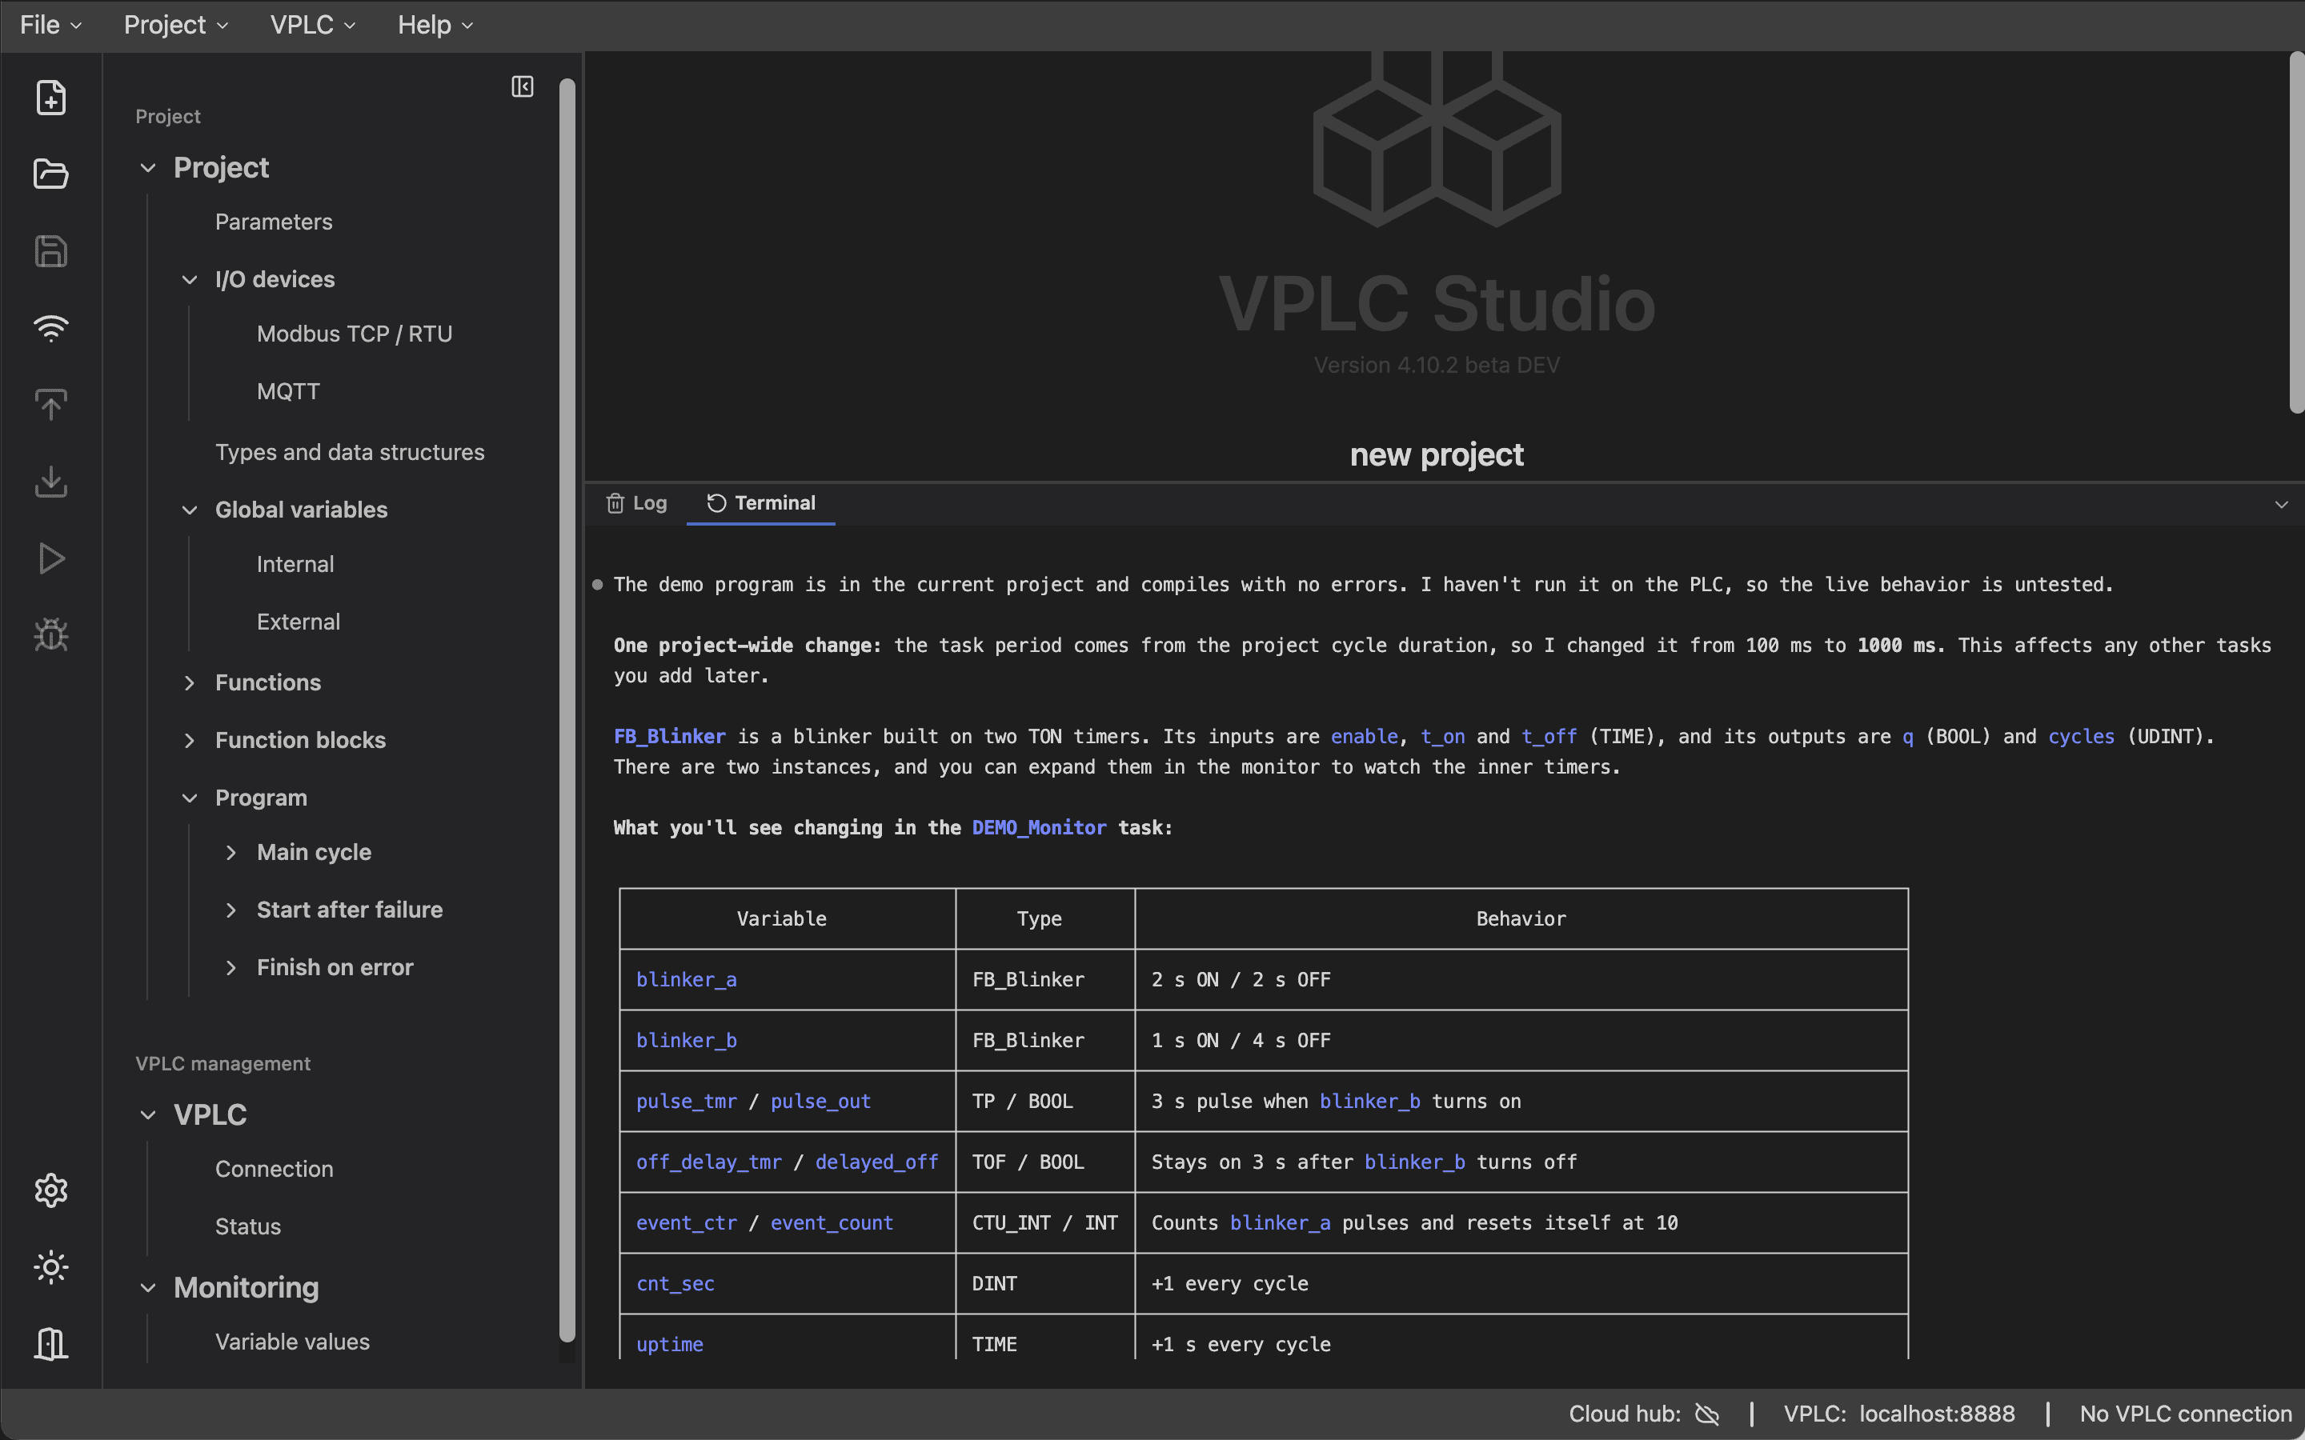Open Parameters in project tree

[x=274, y=222]
